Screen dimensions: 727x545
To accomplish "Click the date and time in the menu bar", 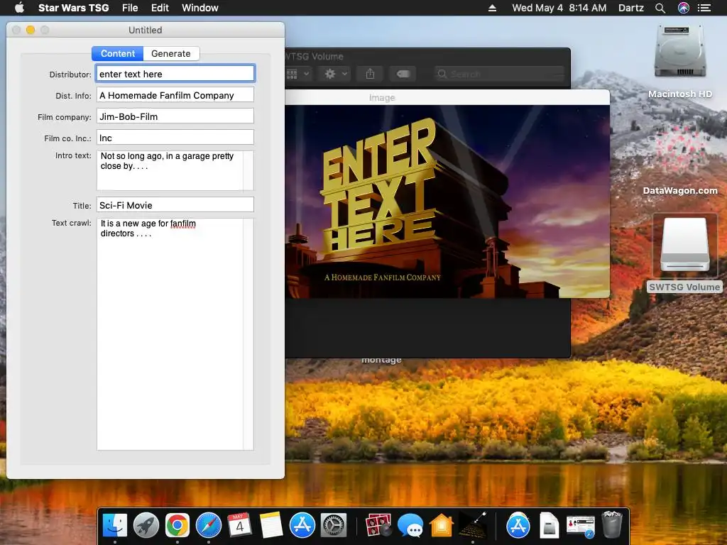I will pos(559,8).
